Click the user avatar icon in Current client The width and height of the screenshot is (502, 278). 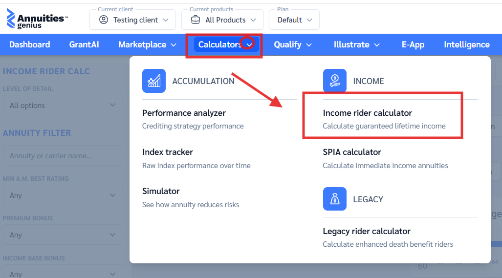coord(104,20)
